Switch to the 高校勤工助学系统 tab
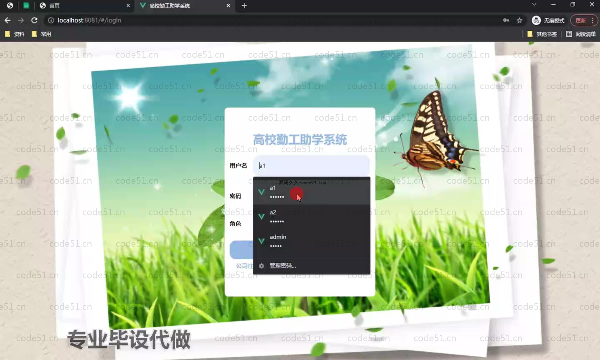Image resolution: width=600 pixels, height=360 pixels. (184, 5)
